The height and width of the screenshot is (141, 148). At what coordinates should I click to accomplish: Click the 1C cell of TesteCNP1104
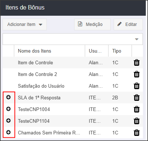point(115,121)
